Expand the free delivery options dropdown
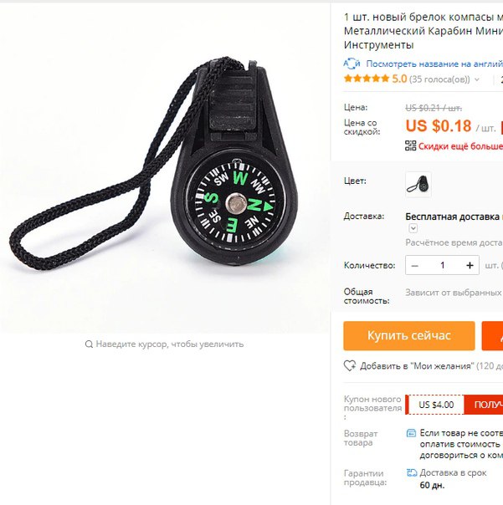The image size is (503, 505). (x=413, y=228)
